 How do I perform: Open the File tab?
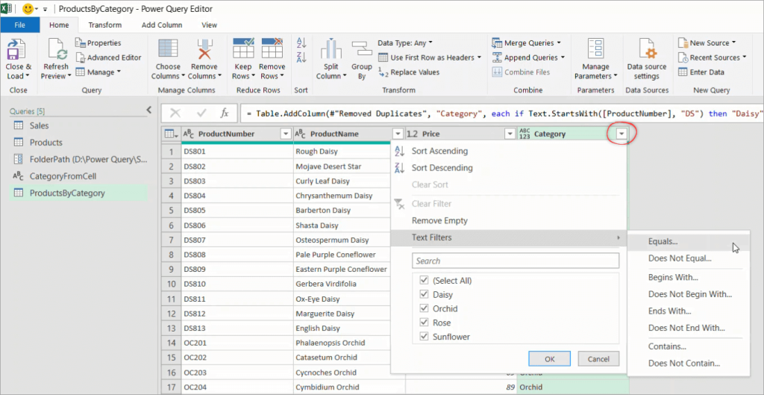20,25
